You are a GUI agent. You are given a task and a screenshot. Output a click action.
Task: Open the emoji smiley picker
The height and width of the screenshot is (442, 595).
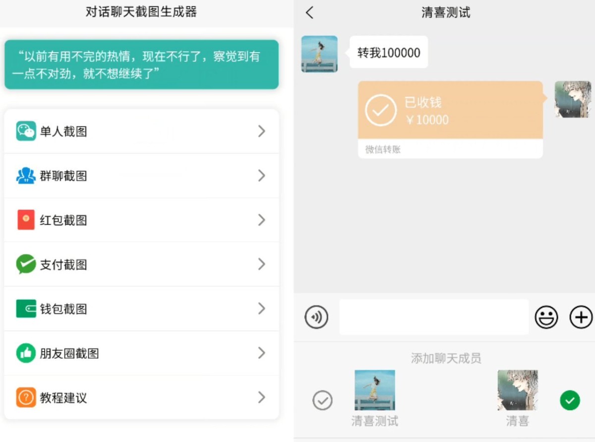tap(546, 317)
